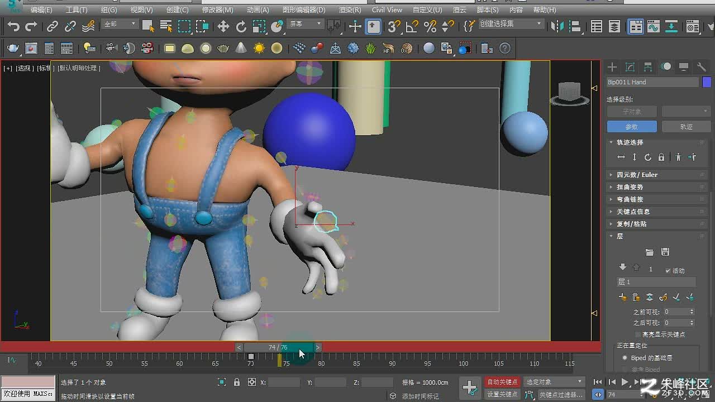Click the Align tool icon
The image size is (715, 402).
[x=575, y=26]
